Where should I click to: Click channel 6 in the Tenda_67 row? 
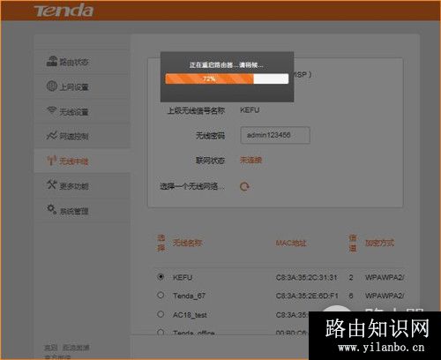pos(351,296)
